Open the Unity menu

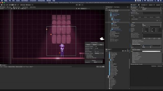pyautogui.click(x=6, y=1)
